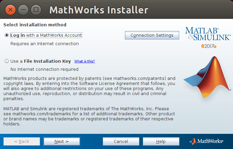Click the MATLAB membrane peak graphic
Image resolution: width=233 pixels, height=149 pixels.
pos(207,77)
